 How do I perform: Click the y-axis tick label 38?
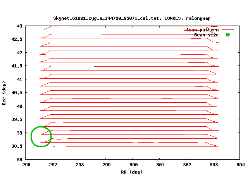pyautogui.click(x=20, y=160)
